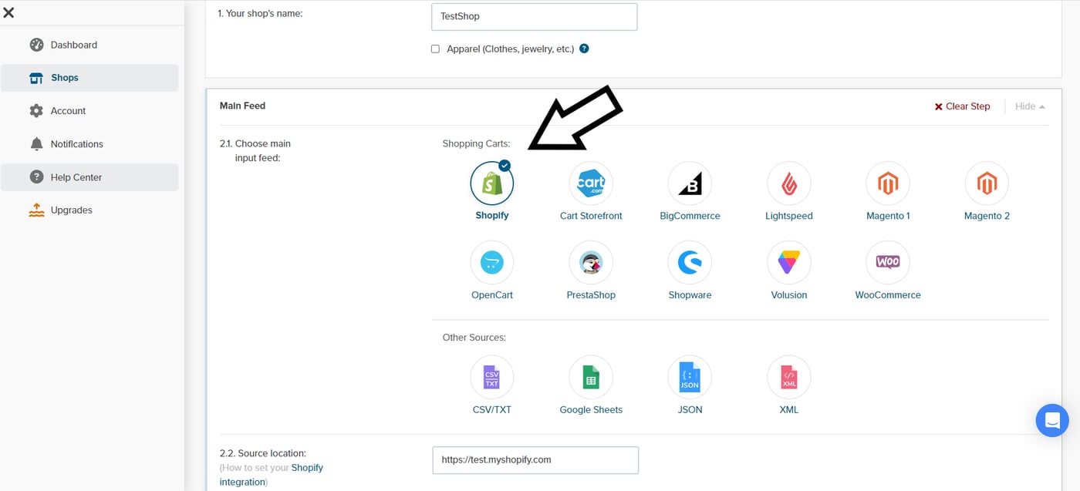Pick the JSON source icon
1080x491 pixels.
690,378
